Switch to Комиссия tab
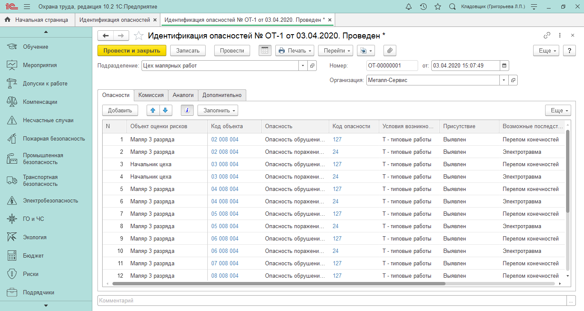The image size is (584, 311). point(151,95)
